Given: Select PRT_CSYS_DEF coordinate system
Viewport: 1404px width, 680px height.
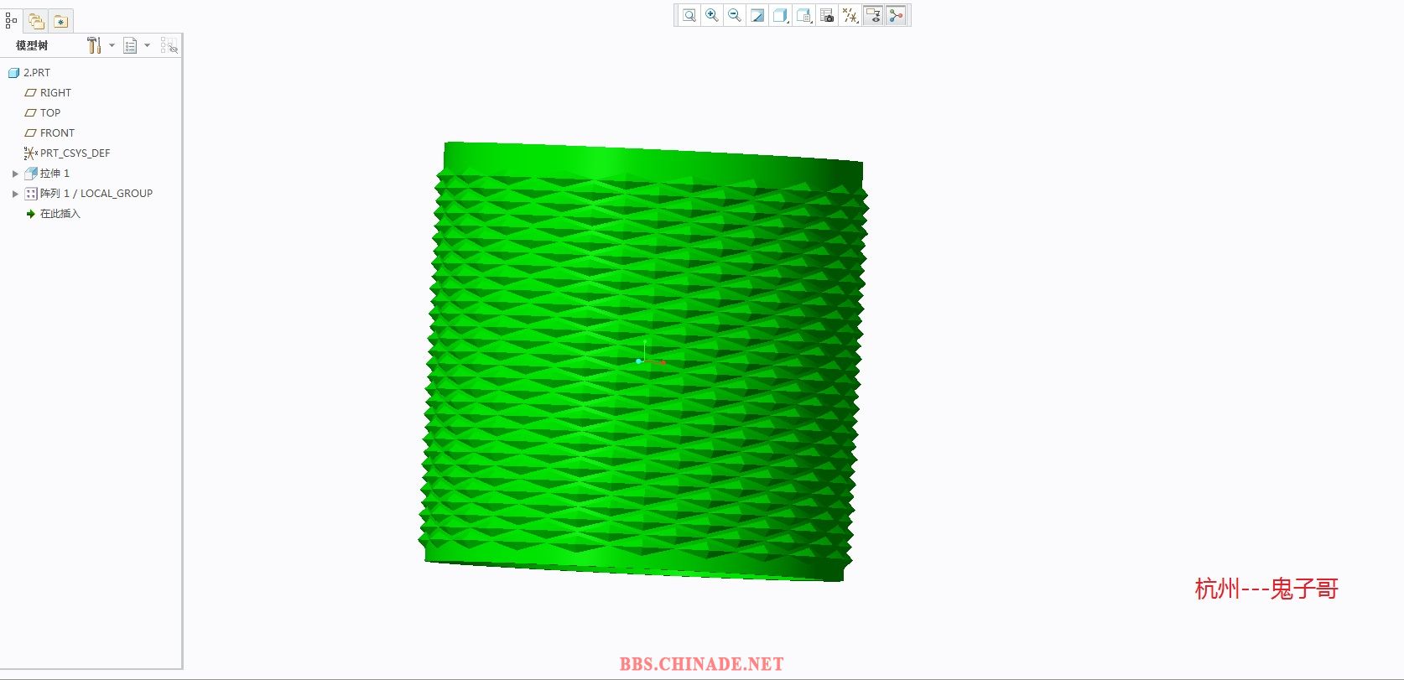Looking at the screenshot, I should [75, 153].
